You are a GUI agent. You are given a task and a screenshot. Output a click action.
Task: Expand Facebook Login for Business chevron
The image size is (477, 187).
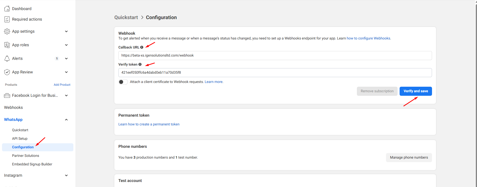pos(66,96)
